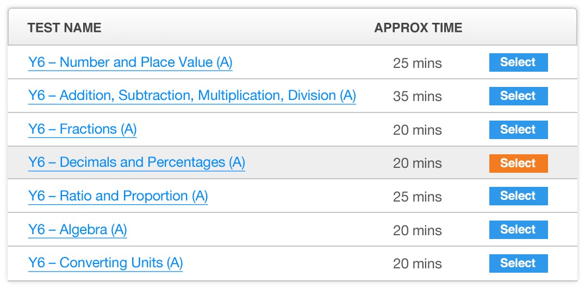This screenshot has width=585, height=289.
Task: Open Y6 – Addition, Subtraction, Multiplication, Division (A) link
Action: click(192, 96)
